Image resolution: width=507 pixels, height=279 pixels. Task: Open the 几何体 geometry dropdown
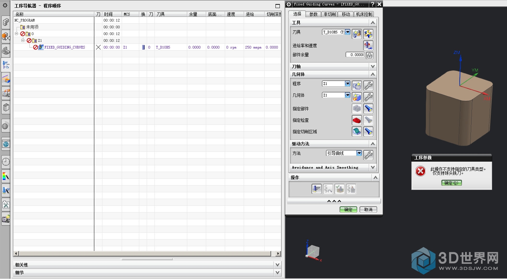click(x=347, y=95)
